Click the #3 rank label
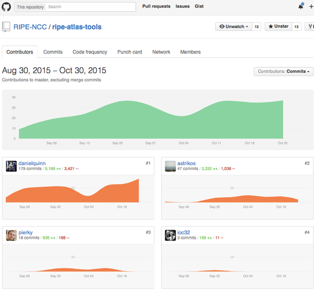Viewport: 314px width, 292px height. [148, 233]
